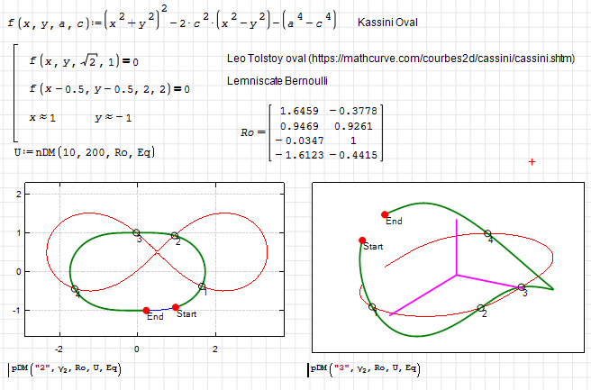Click the equation f(x−0.5, y−0.5, 2, 2) = 0
This screenshot has width=591, height=390.
[x=108, y=89]
